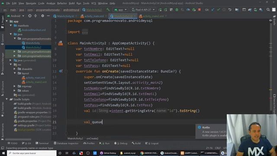Open the Build menu
This screenshot has width=277, height=156.
click(71, 3)
